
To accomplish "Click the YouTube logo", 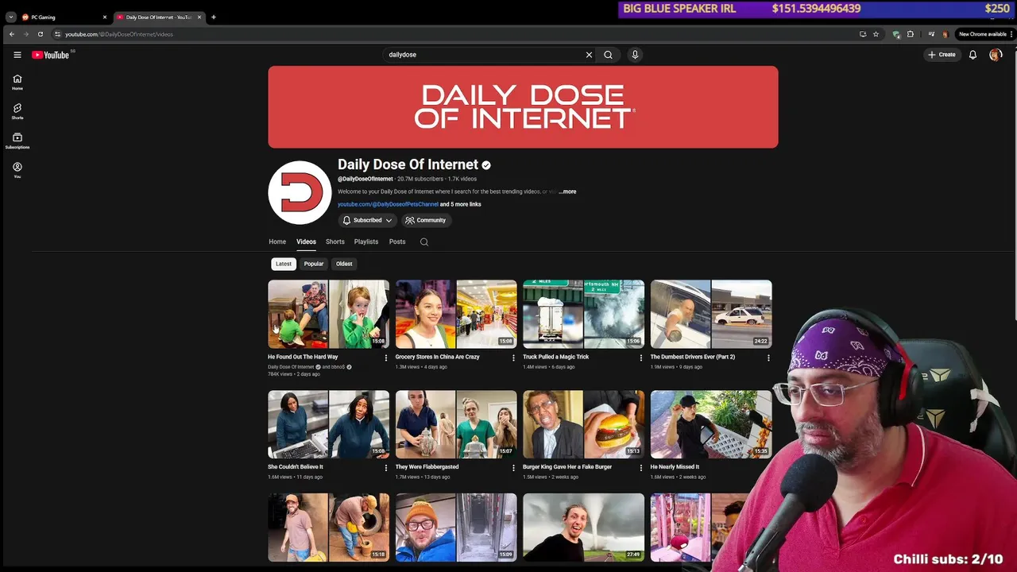I will 51,55.
